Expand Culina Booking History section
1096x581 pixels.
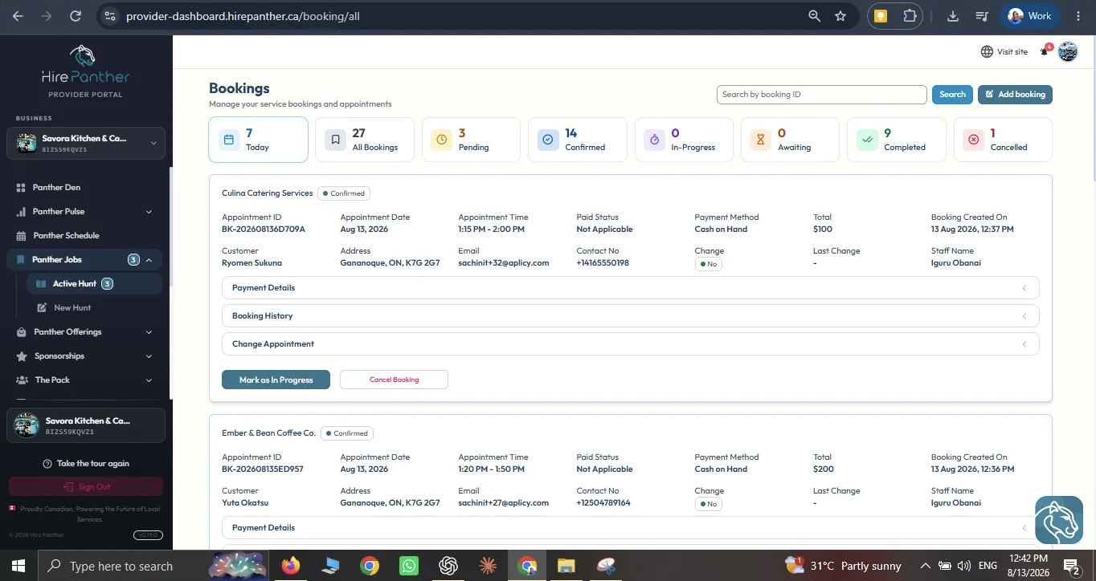[x=630, y=315]
